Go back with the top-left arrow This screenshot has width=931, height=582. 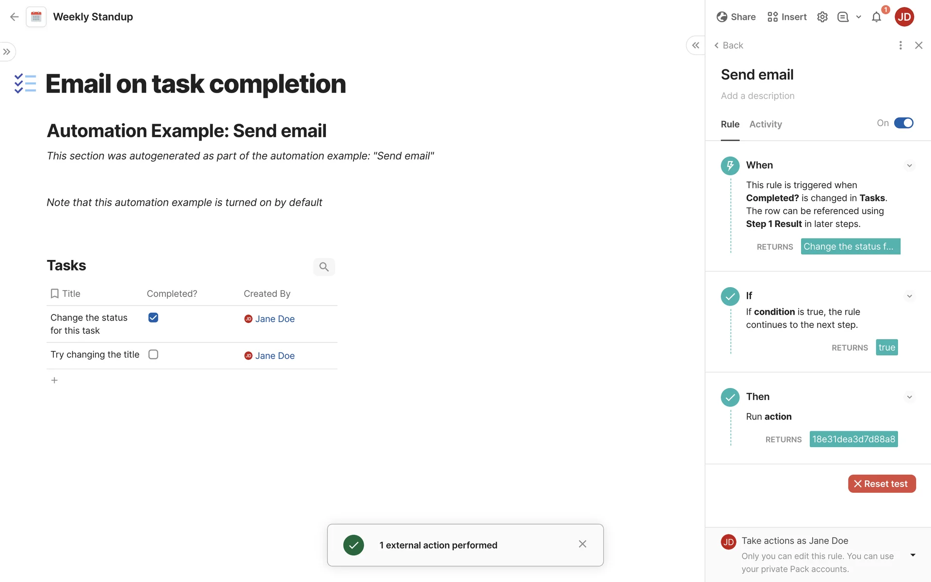(14, 17)
